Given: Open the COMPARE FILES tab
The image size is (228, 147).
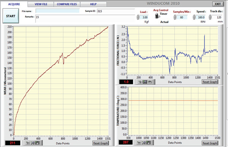Looking at the screenshot, I should [67, 4].
